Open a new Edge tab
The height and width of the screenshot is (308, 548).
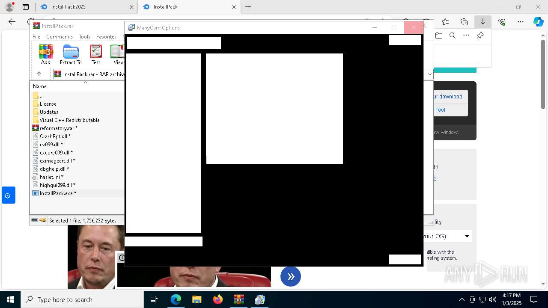coord(248,7)
